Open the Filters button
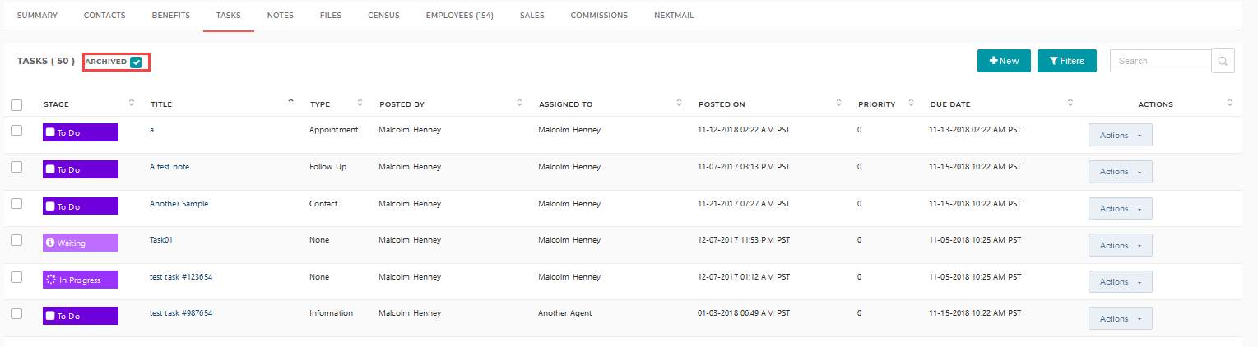 (x=1067, y=61)
